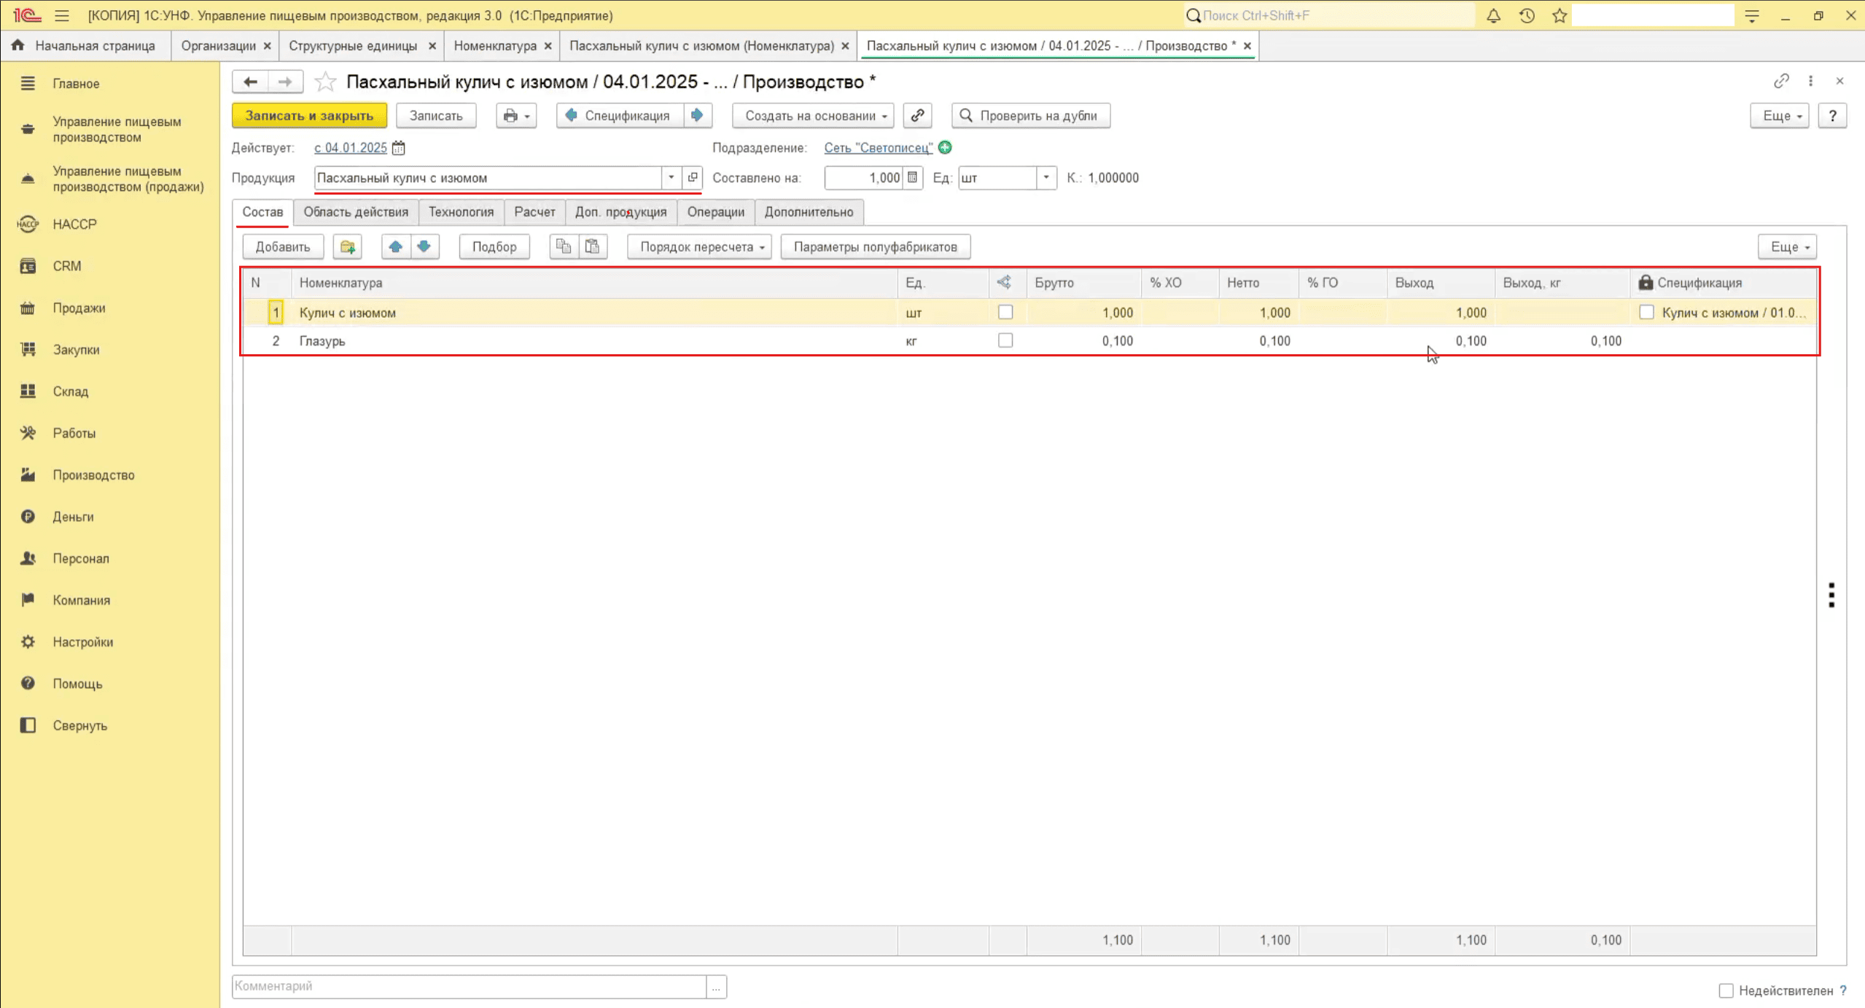Open the Производство section in sidebar

[x=93, y=475]
